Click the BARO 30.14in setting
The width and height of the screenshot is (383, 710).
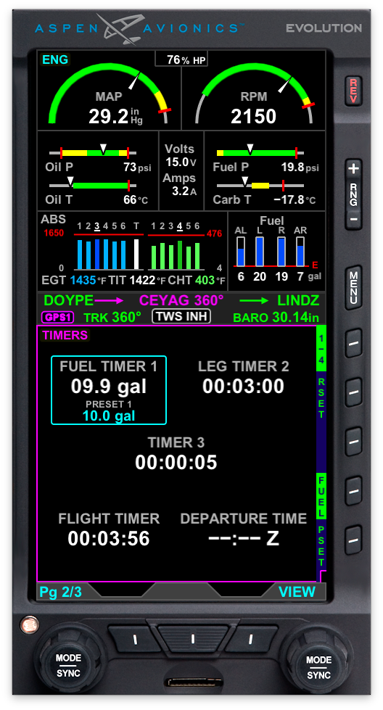click(x=276, y=318)
